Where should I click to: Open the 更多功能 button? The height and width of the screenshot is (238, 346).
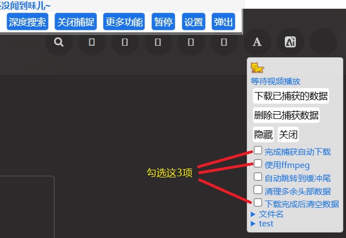tap(124, 21)
